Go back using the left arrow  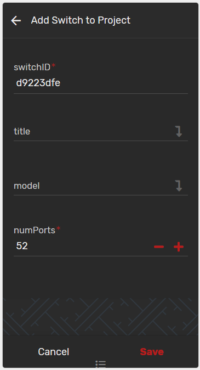[16, 20]
